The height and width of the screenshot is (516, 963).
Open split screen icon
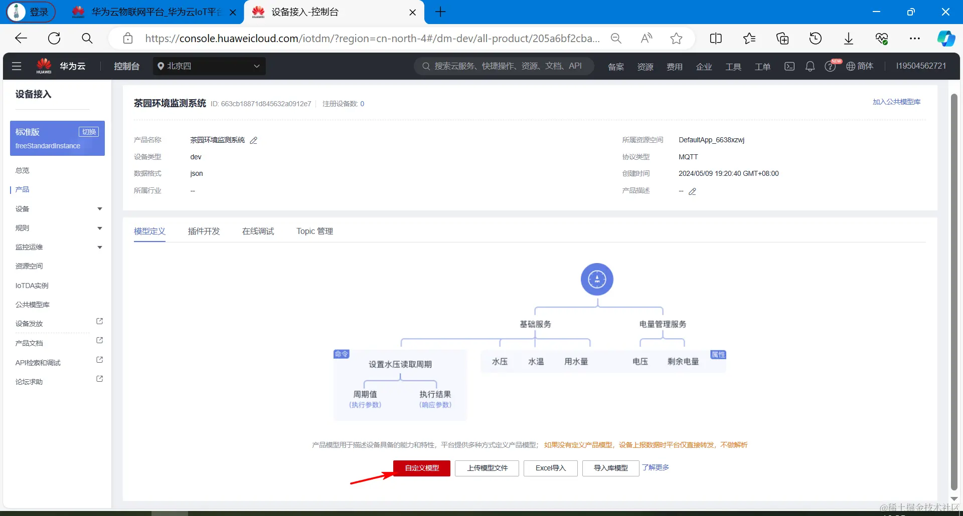pyautogui.click(x=716, y=39)
